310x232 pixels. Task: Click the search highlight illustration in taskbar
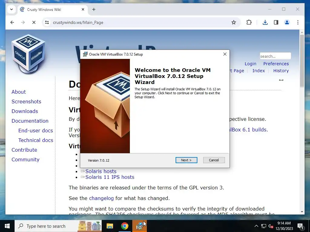tap(90, 226)
